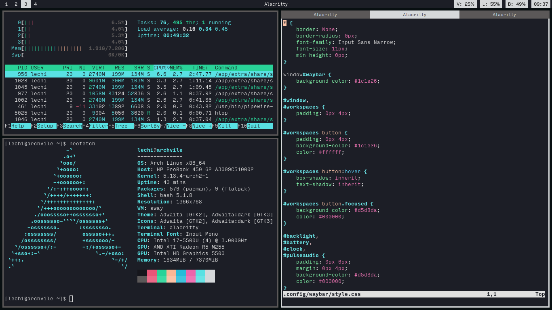The width and height of the screenshot is (552, 310).
Task: Sort htop by the TIME+ column header
Action: coord(200,68)
